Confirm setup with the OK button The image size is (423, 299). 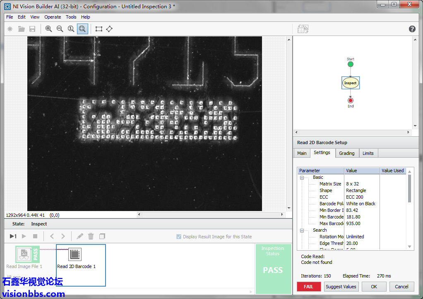pyautogui.click(x=374, y=287)
